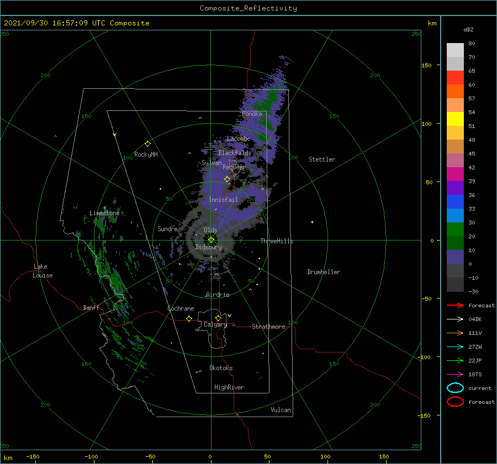The width and height of the screenshot is (497, 464).
Task: Click the pink 45-42 dBZ color swatch
Action: [455, 160]
